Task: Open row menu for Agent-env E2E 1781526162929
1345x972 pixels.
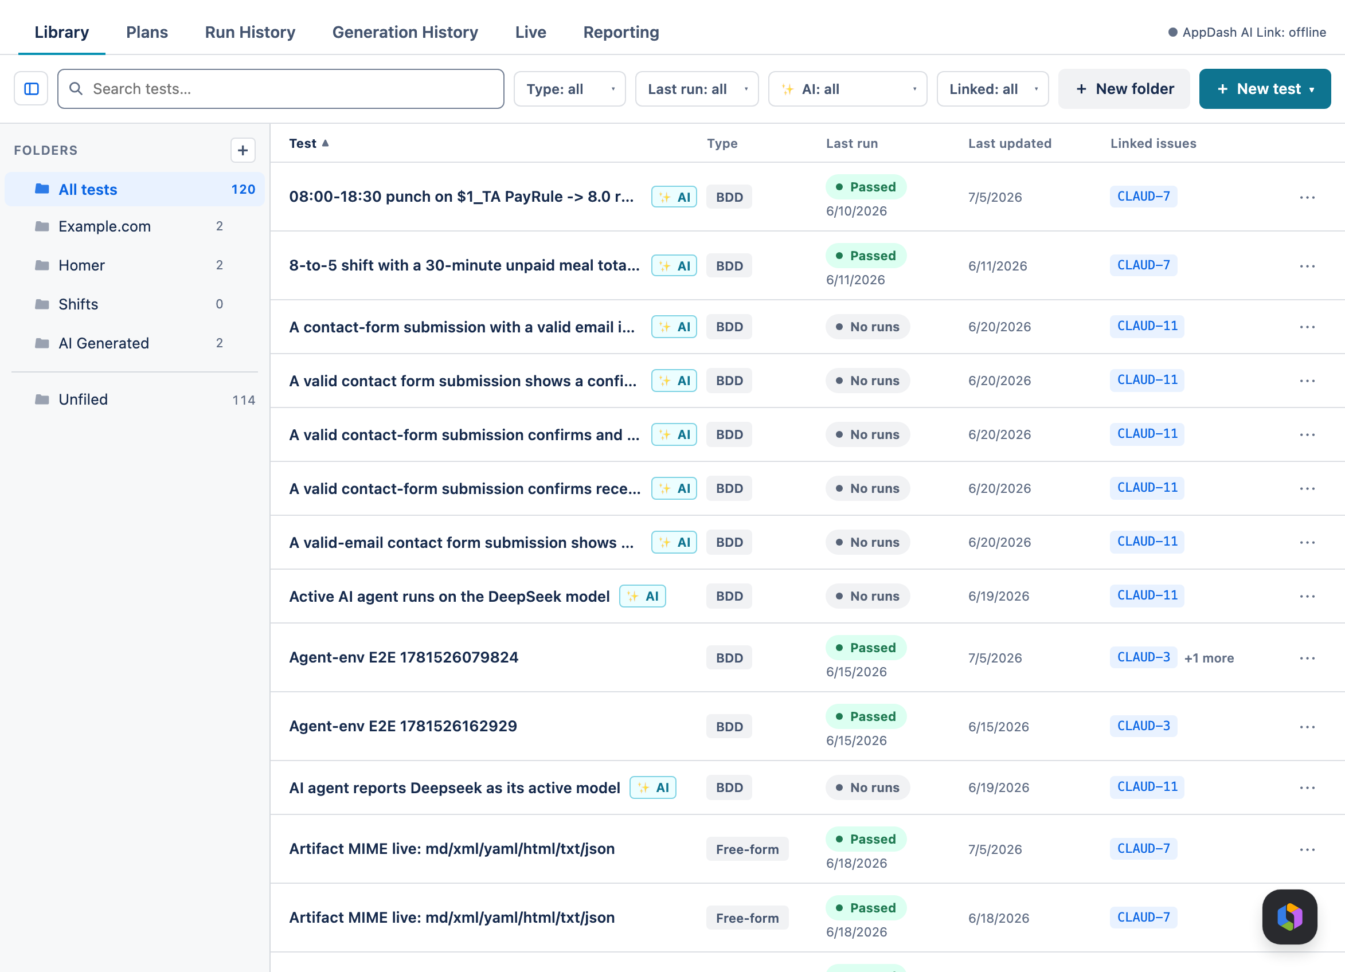Action: 1307,727
